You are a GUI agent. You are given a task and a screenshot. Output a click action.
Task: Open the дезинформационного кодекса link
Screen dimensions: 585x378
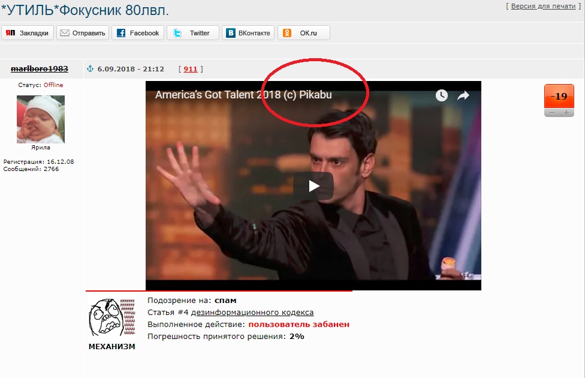click(252, 312)
